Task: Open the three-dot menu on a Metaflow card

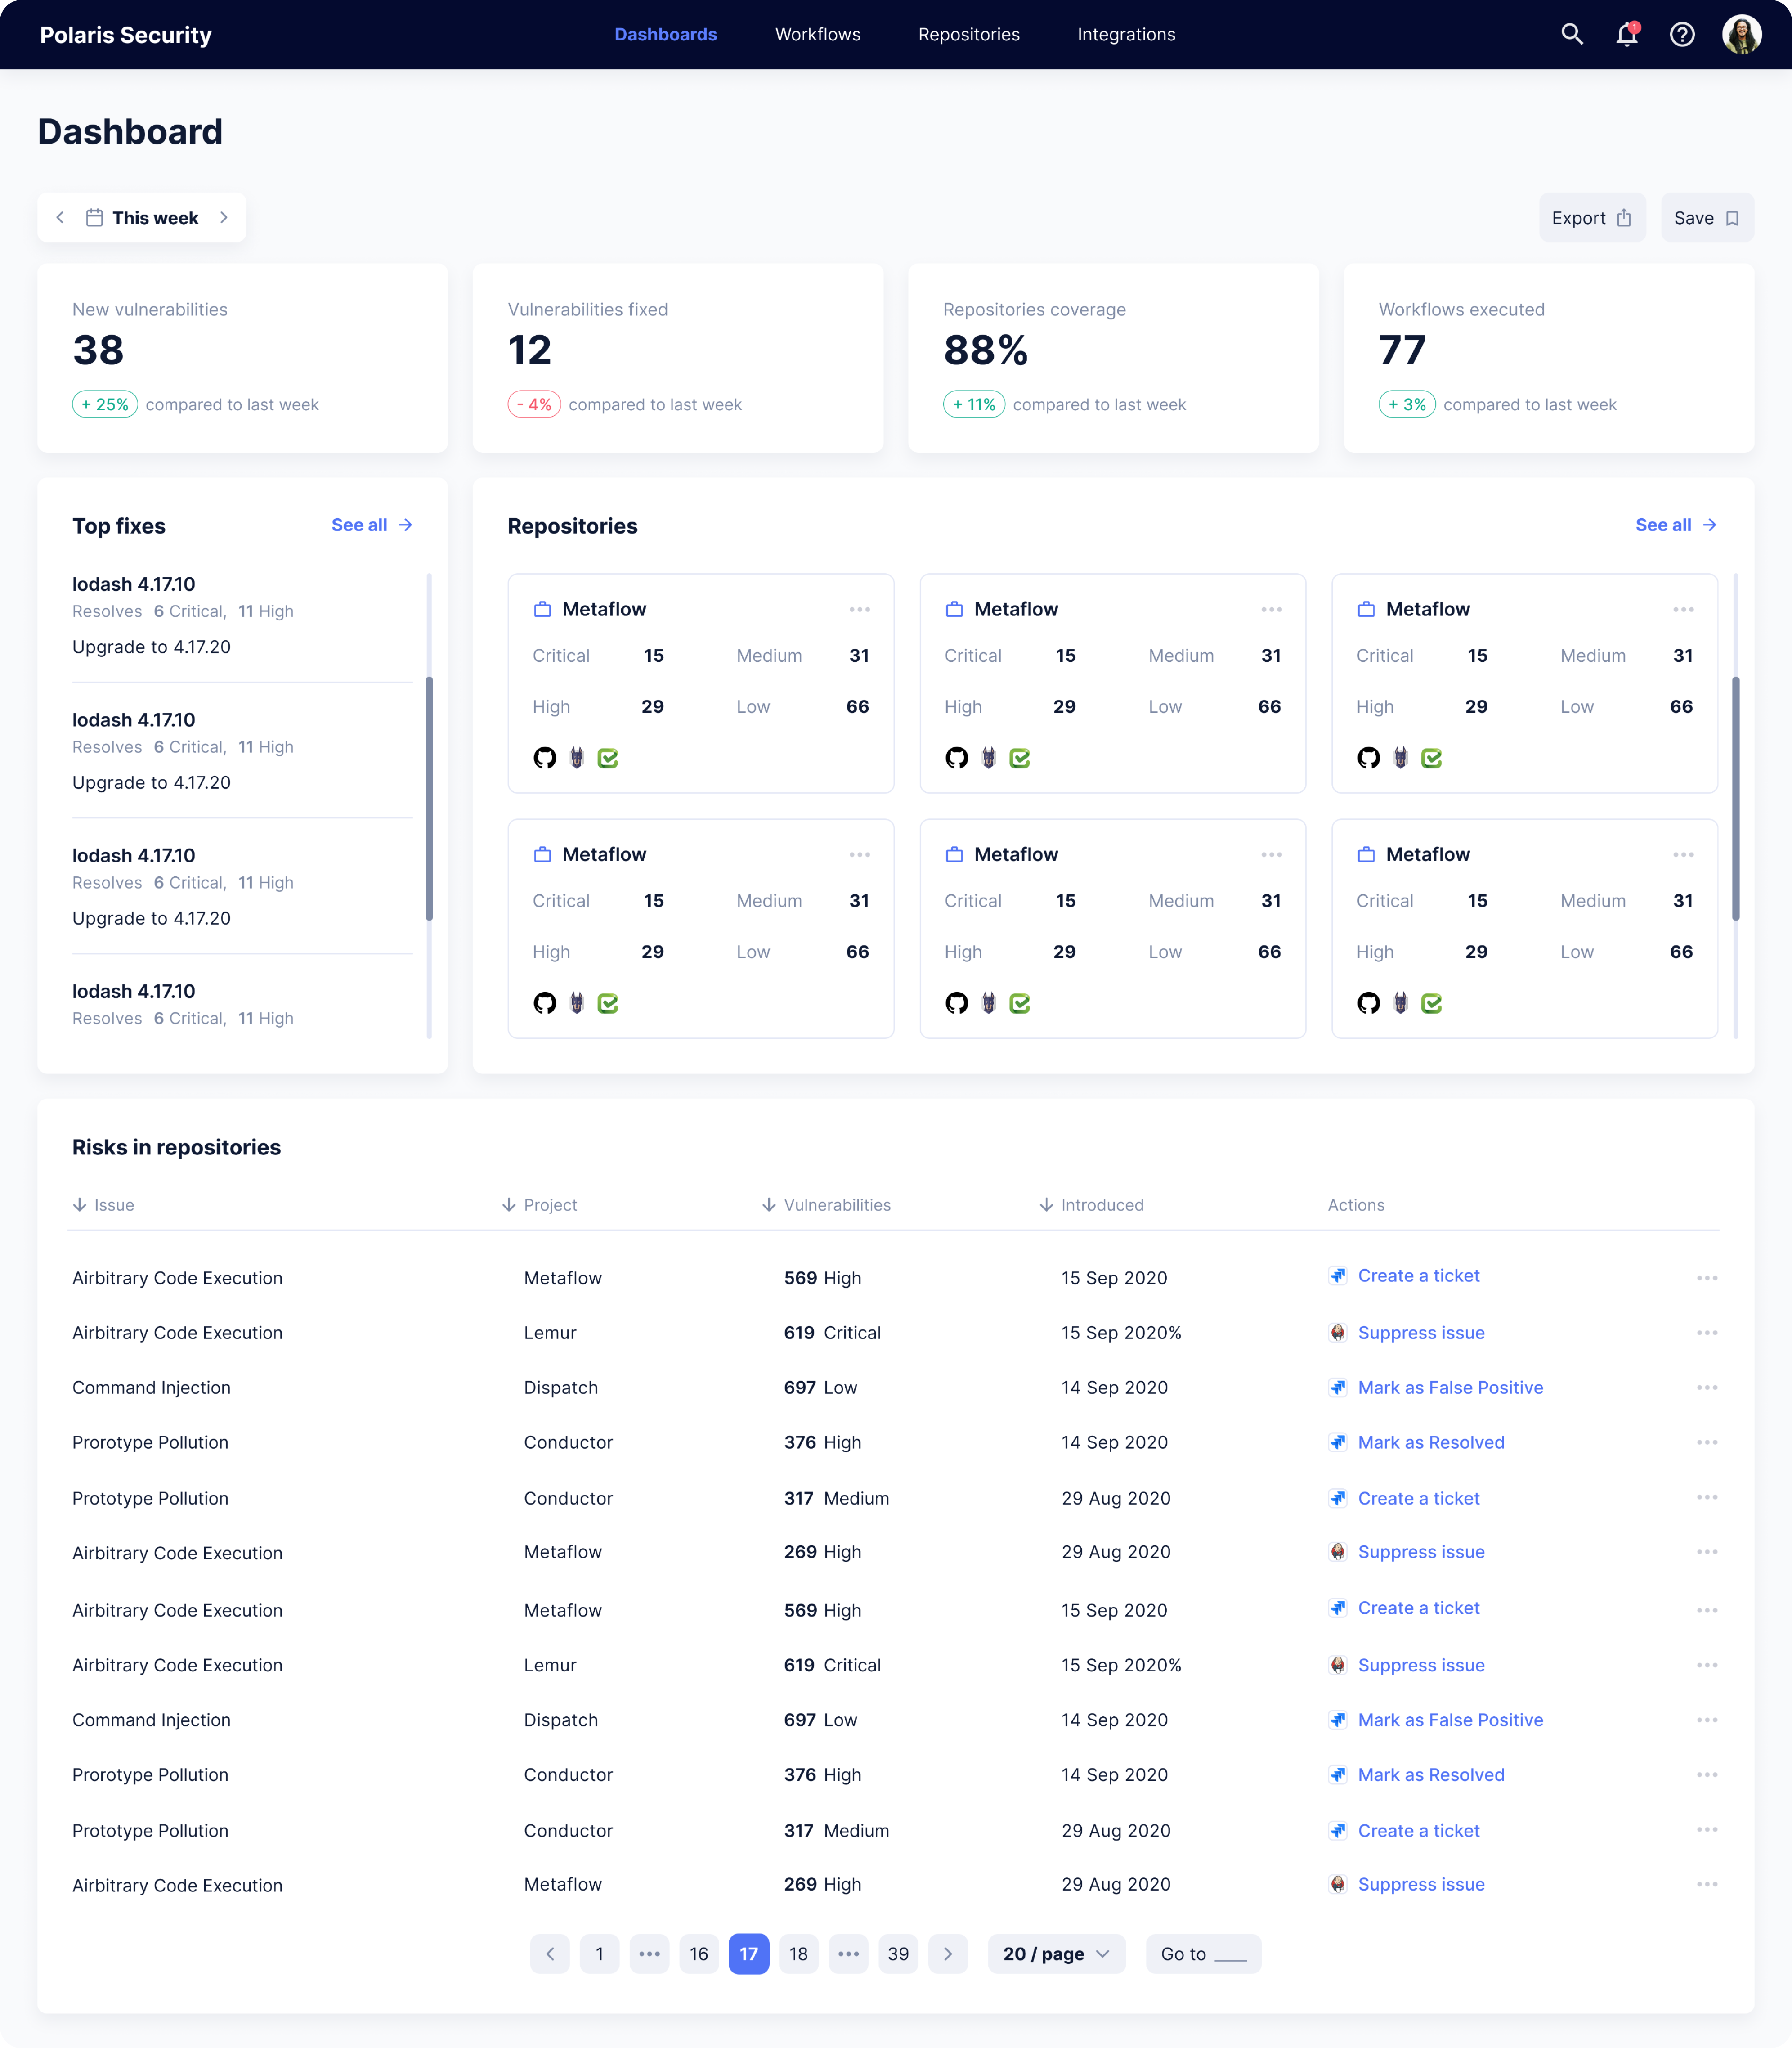Action: click(860, 609)
